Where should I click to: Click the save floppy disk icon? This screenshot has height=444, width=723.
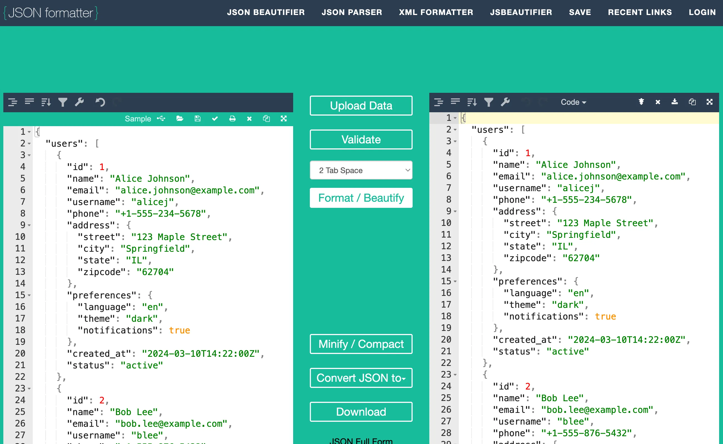click(x=198, y=119)
